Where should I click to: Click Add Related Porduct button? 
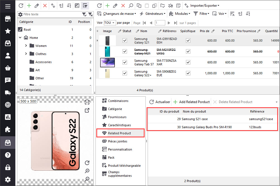click(x=192, y=102)
